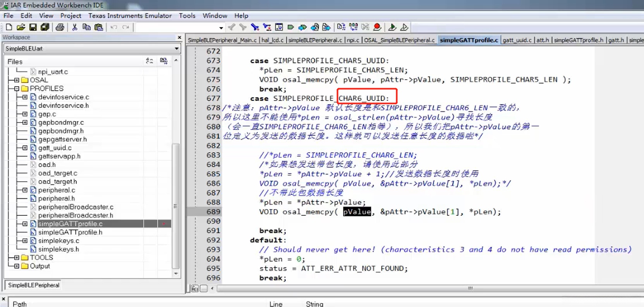Click the Debug without Downloading icon
Image resolution: width=644 pixels, height=307 pixels.
tap(404, 27)
